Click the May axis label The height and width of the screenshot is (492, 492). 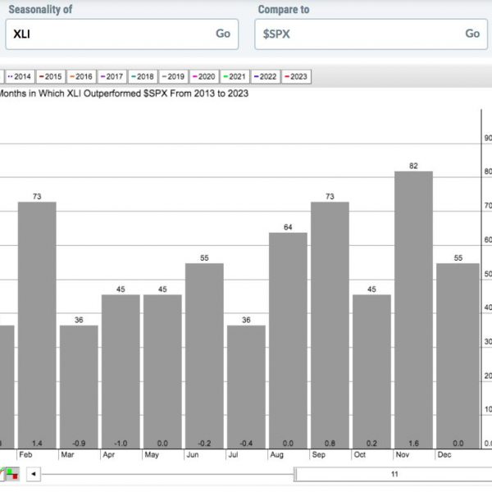(x=152, y=454)
